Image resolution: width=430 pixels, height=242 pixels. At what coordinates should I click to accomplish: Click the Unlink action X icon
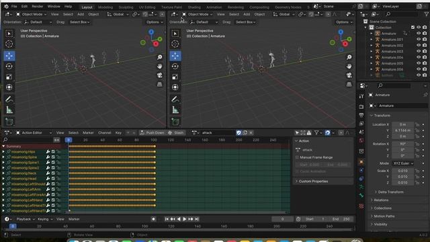click(251, 132)
